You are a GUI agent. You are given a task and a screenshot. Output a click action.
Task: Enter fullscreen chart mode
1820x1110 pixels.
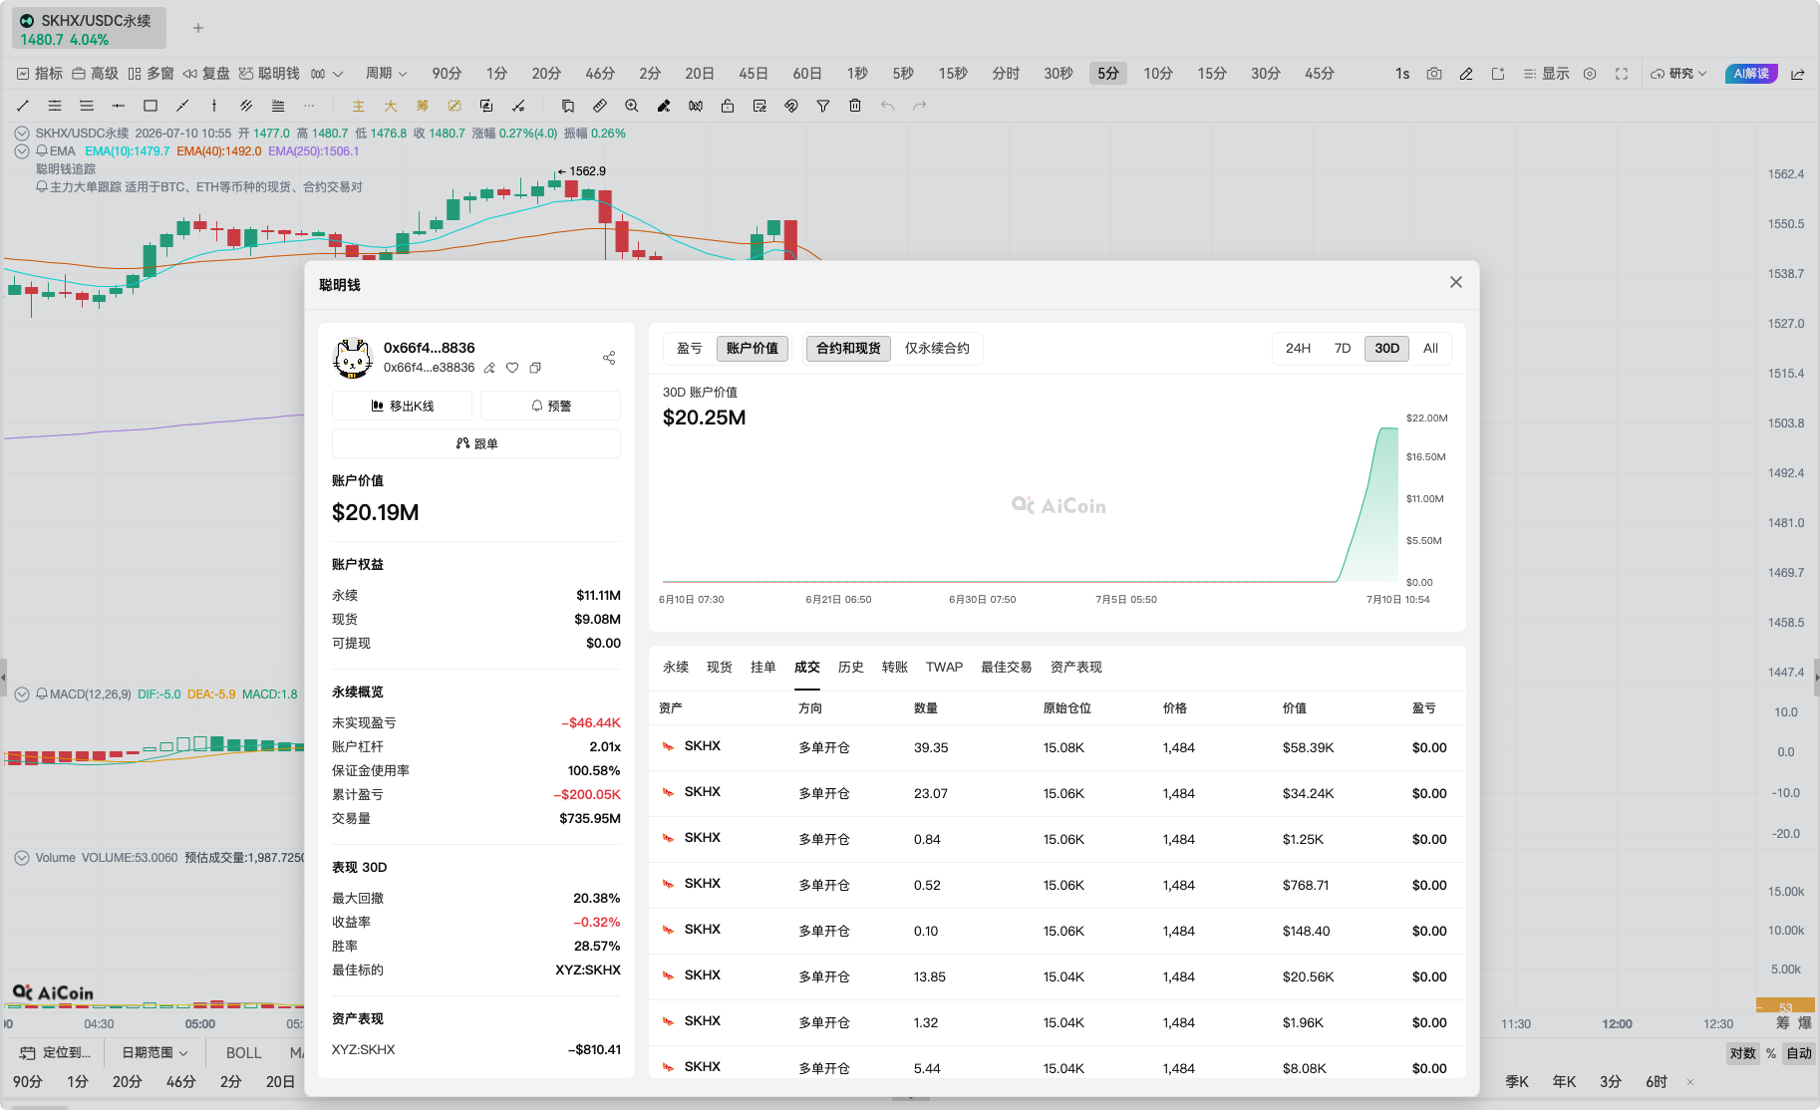(1622, 74)
